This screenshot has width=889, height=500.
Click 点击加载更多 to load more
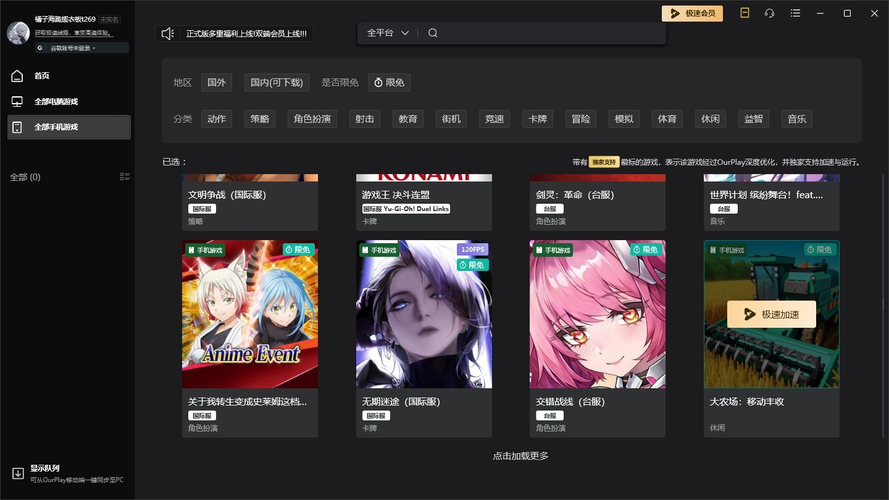click(x=520, y=456)
